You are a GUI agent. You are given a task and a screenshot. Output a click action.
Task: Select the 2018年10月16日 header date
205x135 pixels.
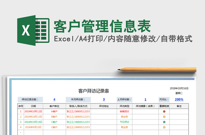[x=179, y=88]
